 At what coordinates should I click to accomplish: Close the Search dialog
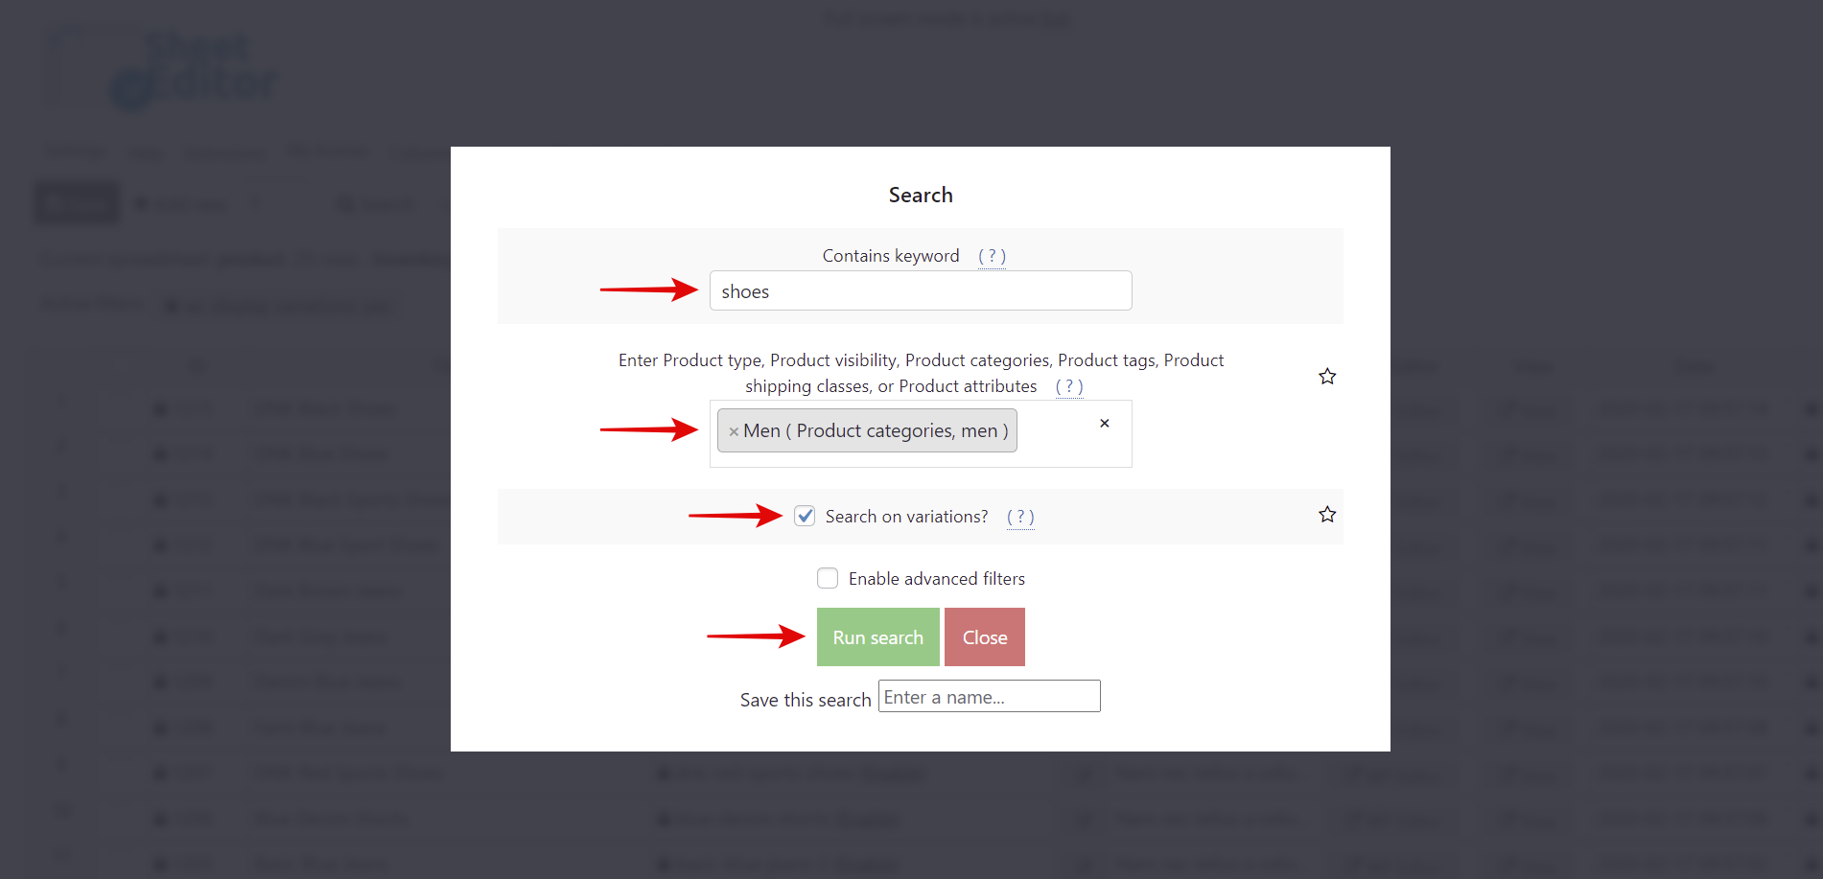click(x=984, y=636)
